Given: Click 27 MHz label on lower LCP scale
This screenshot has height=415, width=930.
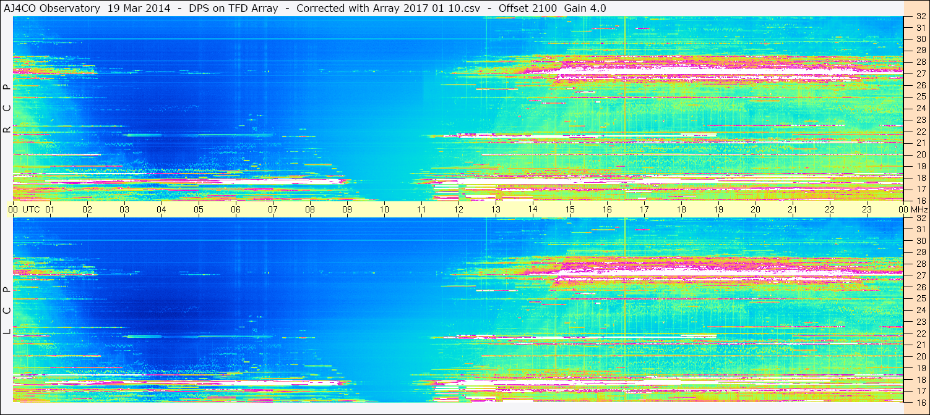Looking at the screenshot, I should (x=920, y=275).
